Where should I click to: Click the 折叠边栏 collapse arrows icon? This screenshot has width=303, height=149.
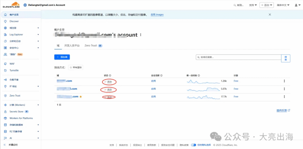point(5,145)
